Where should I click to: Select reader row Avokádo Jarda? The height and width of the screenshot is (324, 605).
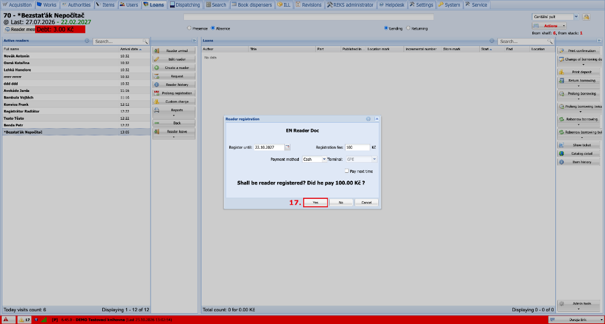[76, 90]
